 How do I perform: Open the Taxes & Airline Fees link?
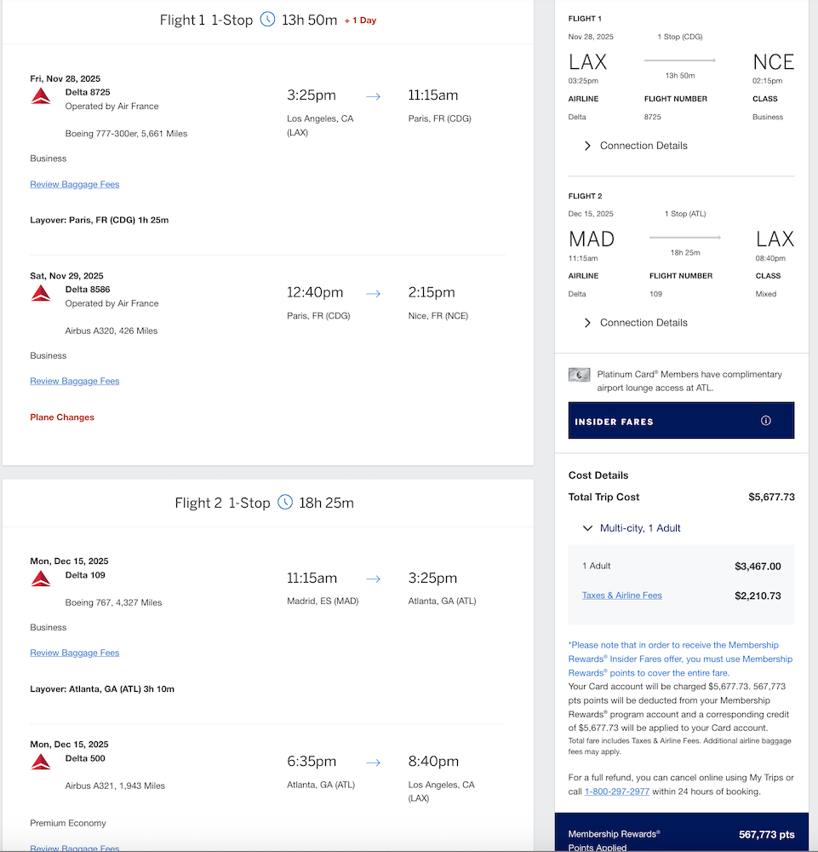tap(621, 596)
